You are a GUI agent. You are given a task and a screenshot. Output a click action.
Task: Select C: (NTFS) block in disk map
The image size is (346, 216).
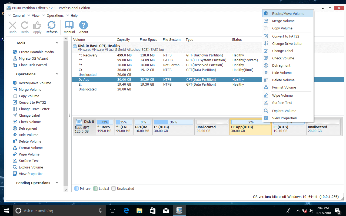tap(174, 127)
